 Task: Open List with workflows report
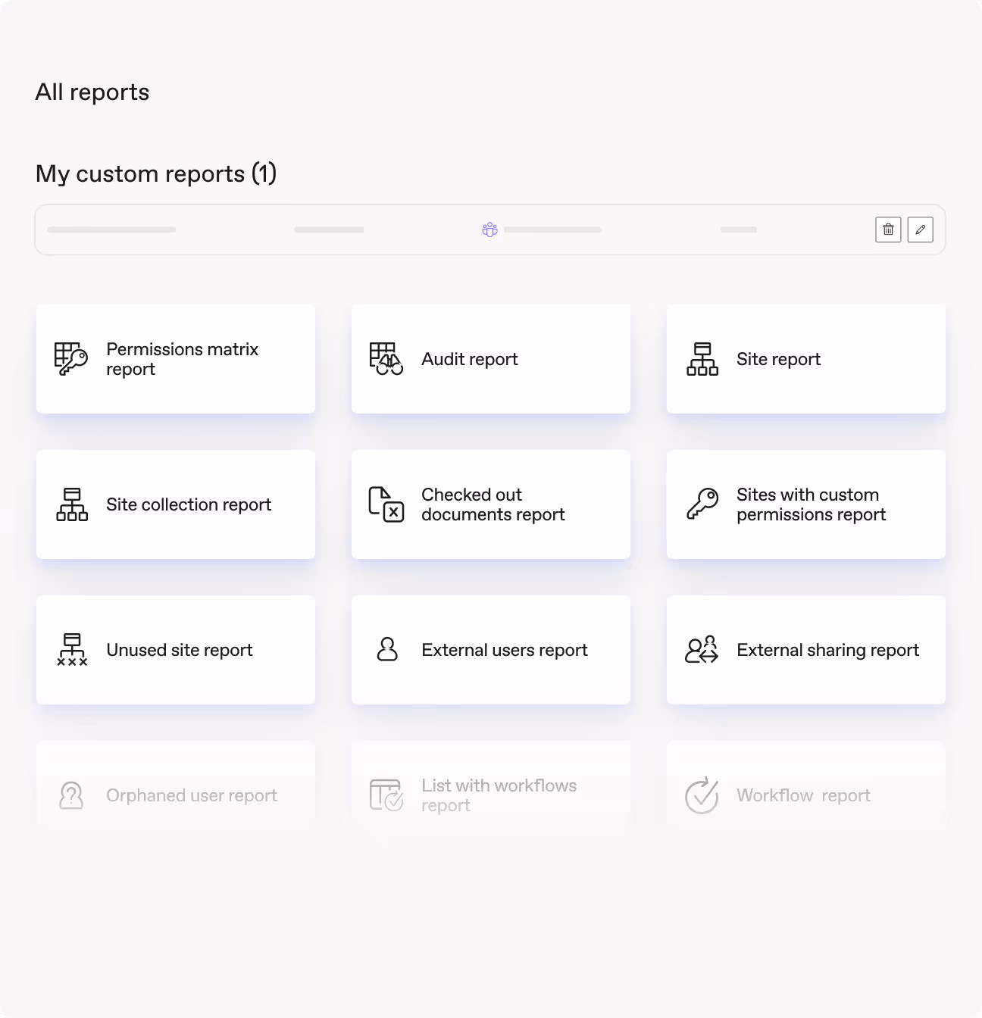tap(491, 795)
